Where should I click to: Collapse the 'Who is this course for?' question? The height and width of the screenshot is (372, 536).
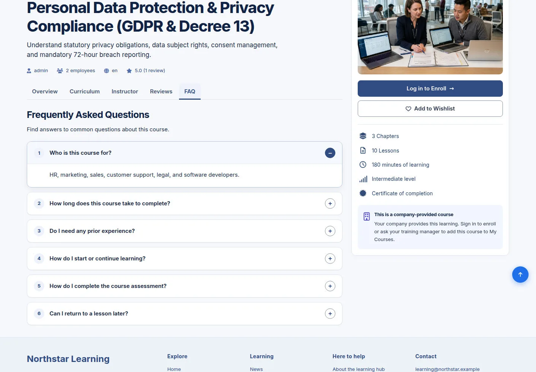[330, 153]
